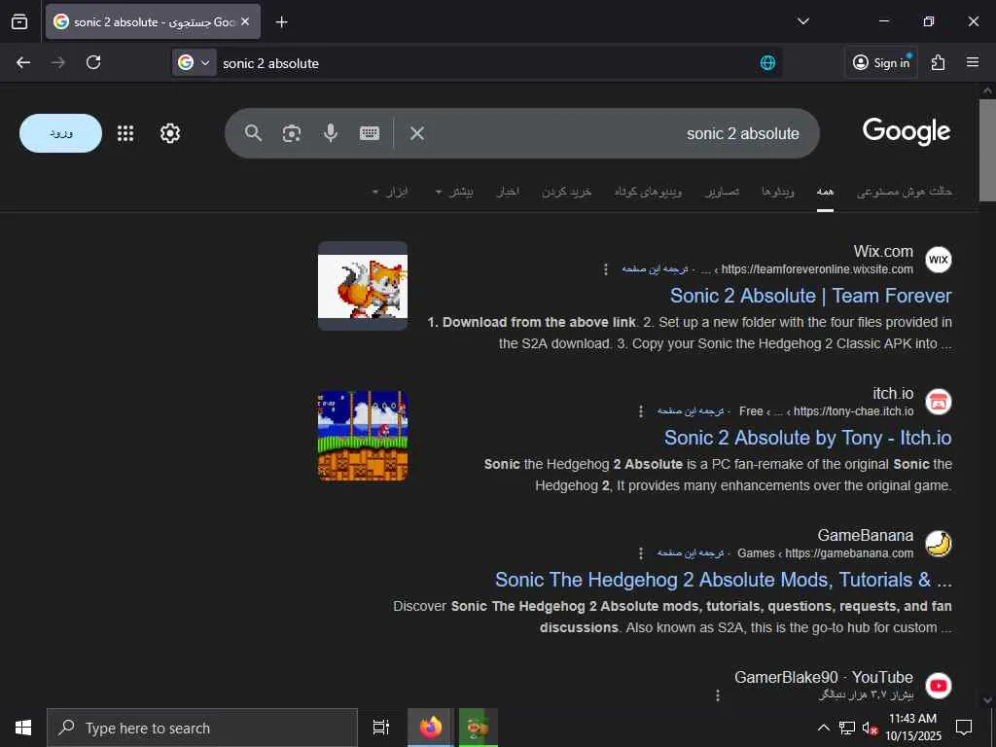The image size is (996, 747).
Task: Open the Windows Start menu
Action: coord(23,728)
